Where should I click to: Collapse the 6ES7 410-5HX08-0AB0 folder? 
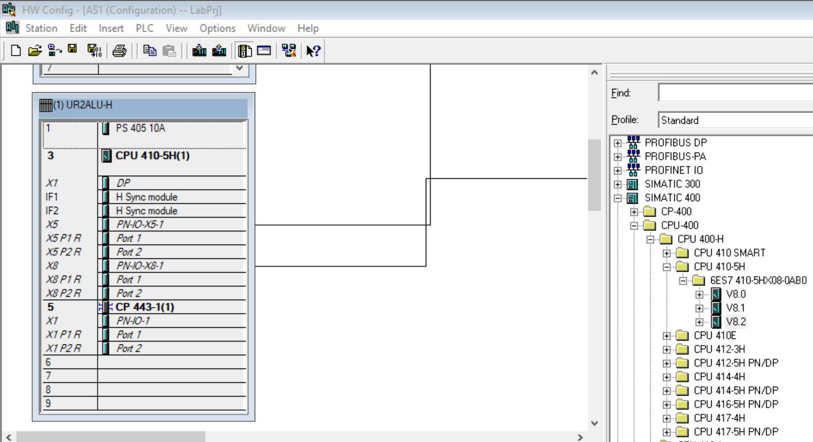click(684, 281)
